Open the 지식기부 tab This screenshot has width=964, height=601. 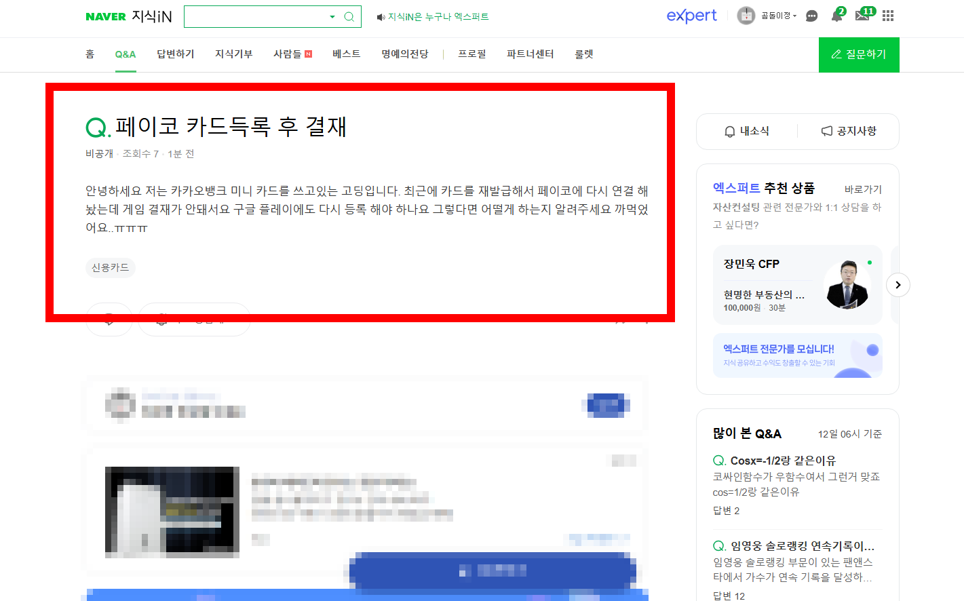tap(234, 54)
